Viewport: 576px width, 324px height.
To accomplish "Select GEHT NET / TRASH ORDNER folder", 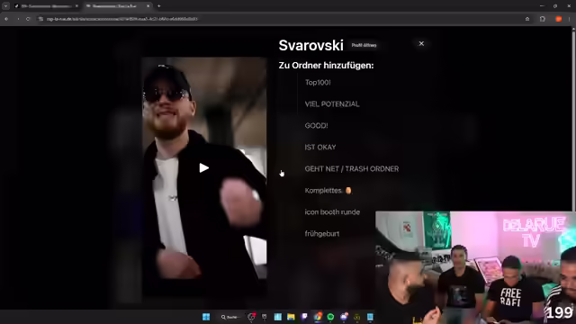I will 352,169.
